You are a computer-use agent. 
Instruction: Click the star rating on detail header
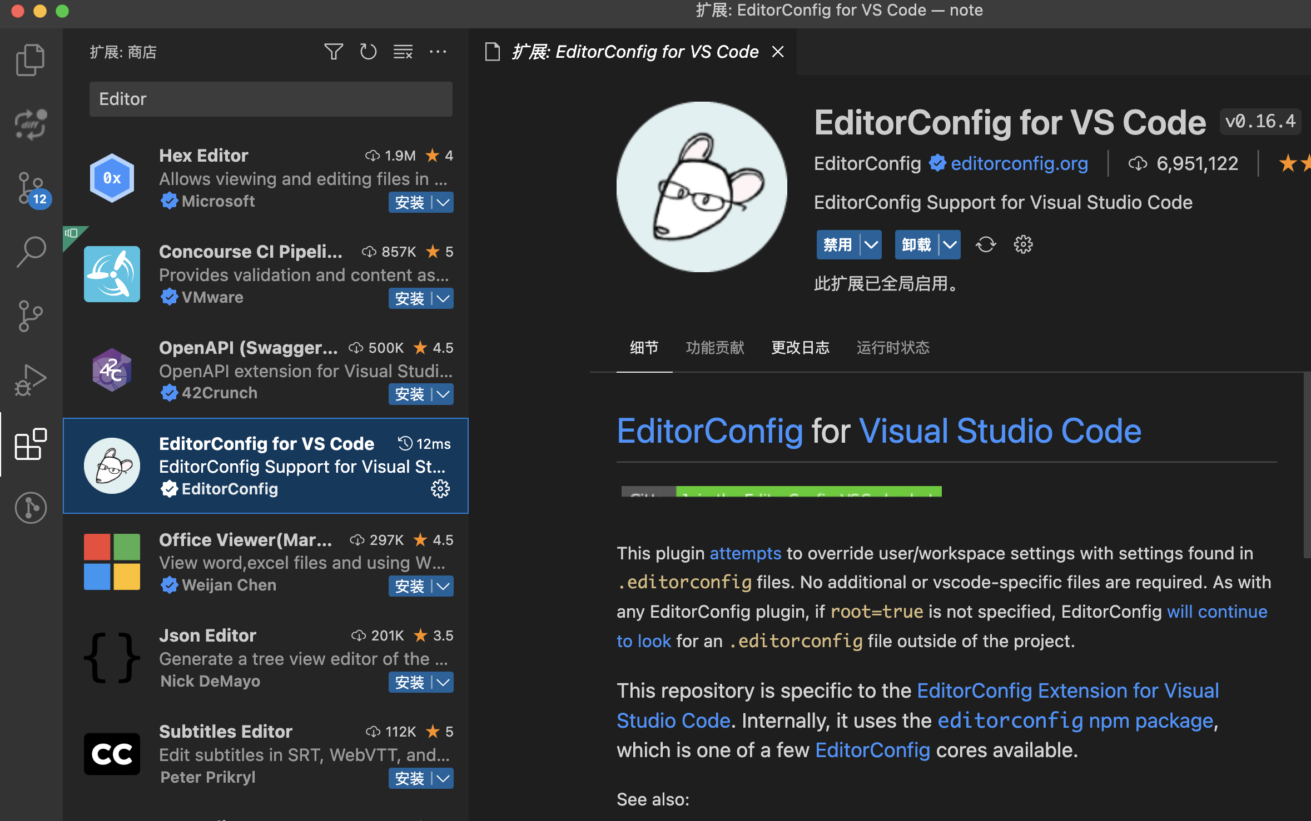(x=1294, y=164)
